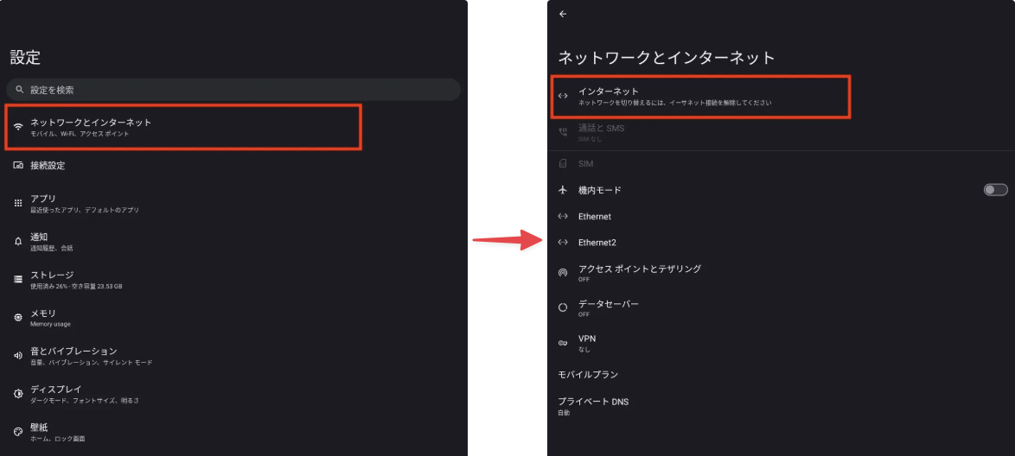Open the Ethernet2 network entry
The image size is (1015, 456).
tap(597, 243)
